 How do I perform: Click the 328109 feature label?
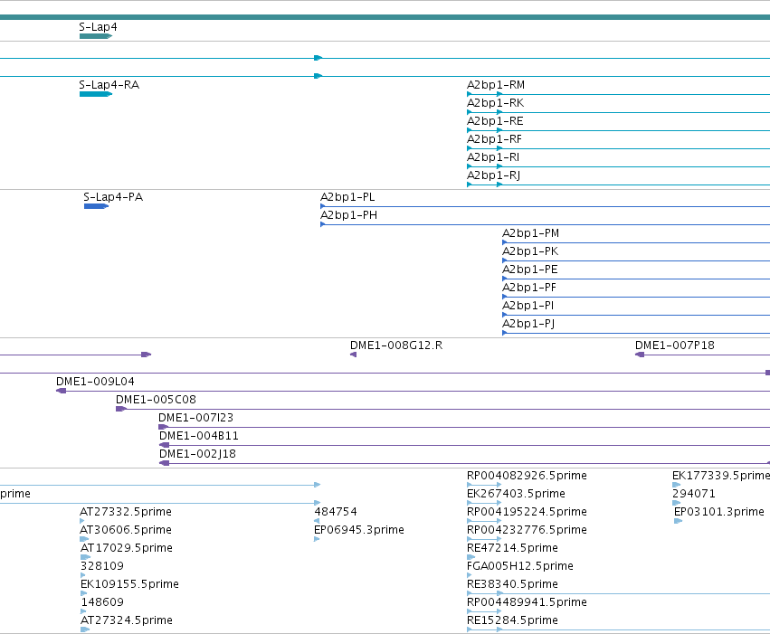[101, 566]
